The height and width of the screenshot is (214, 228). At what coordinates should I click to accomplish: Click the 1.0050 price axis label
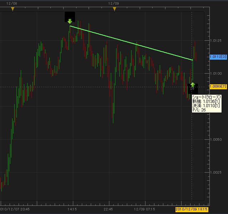215,140
